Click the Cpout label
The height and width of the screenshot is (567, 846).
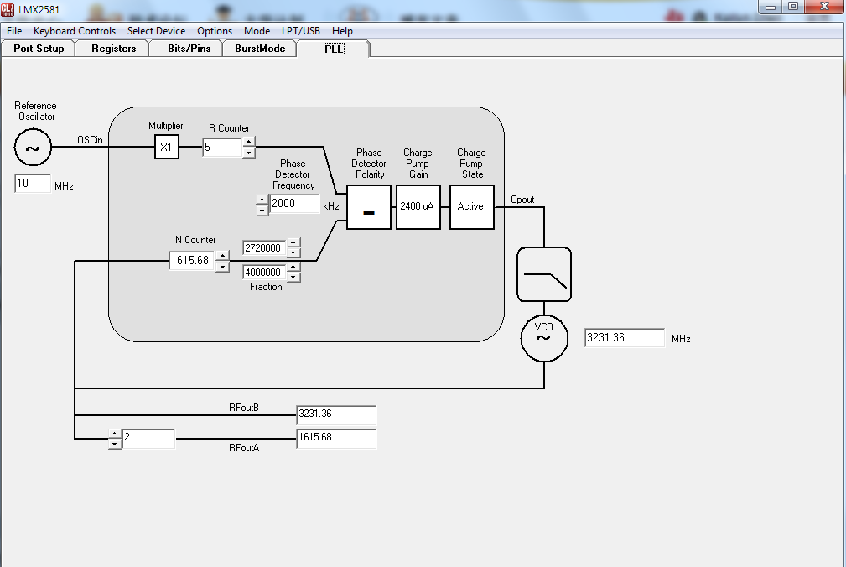(x=522, y=200)
